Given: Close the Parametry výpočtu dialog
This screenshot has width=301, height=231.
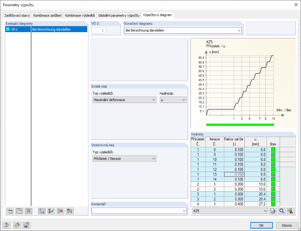Looking at the screenshot, I should [x=296, y=5].
